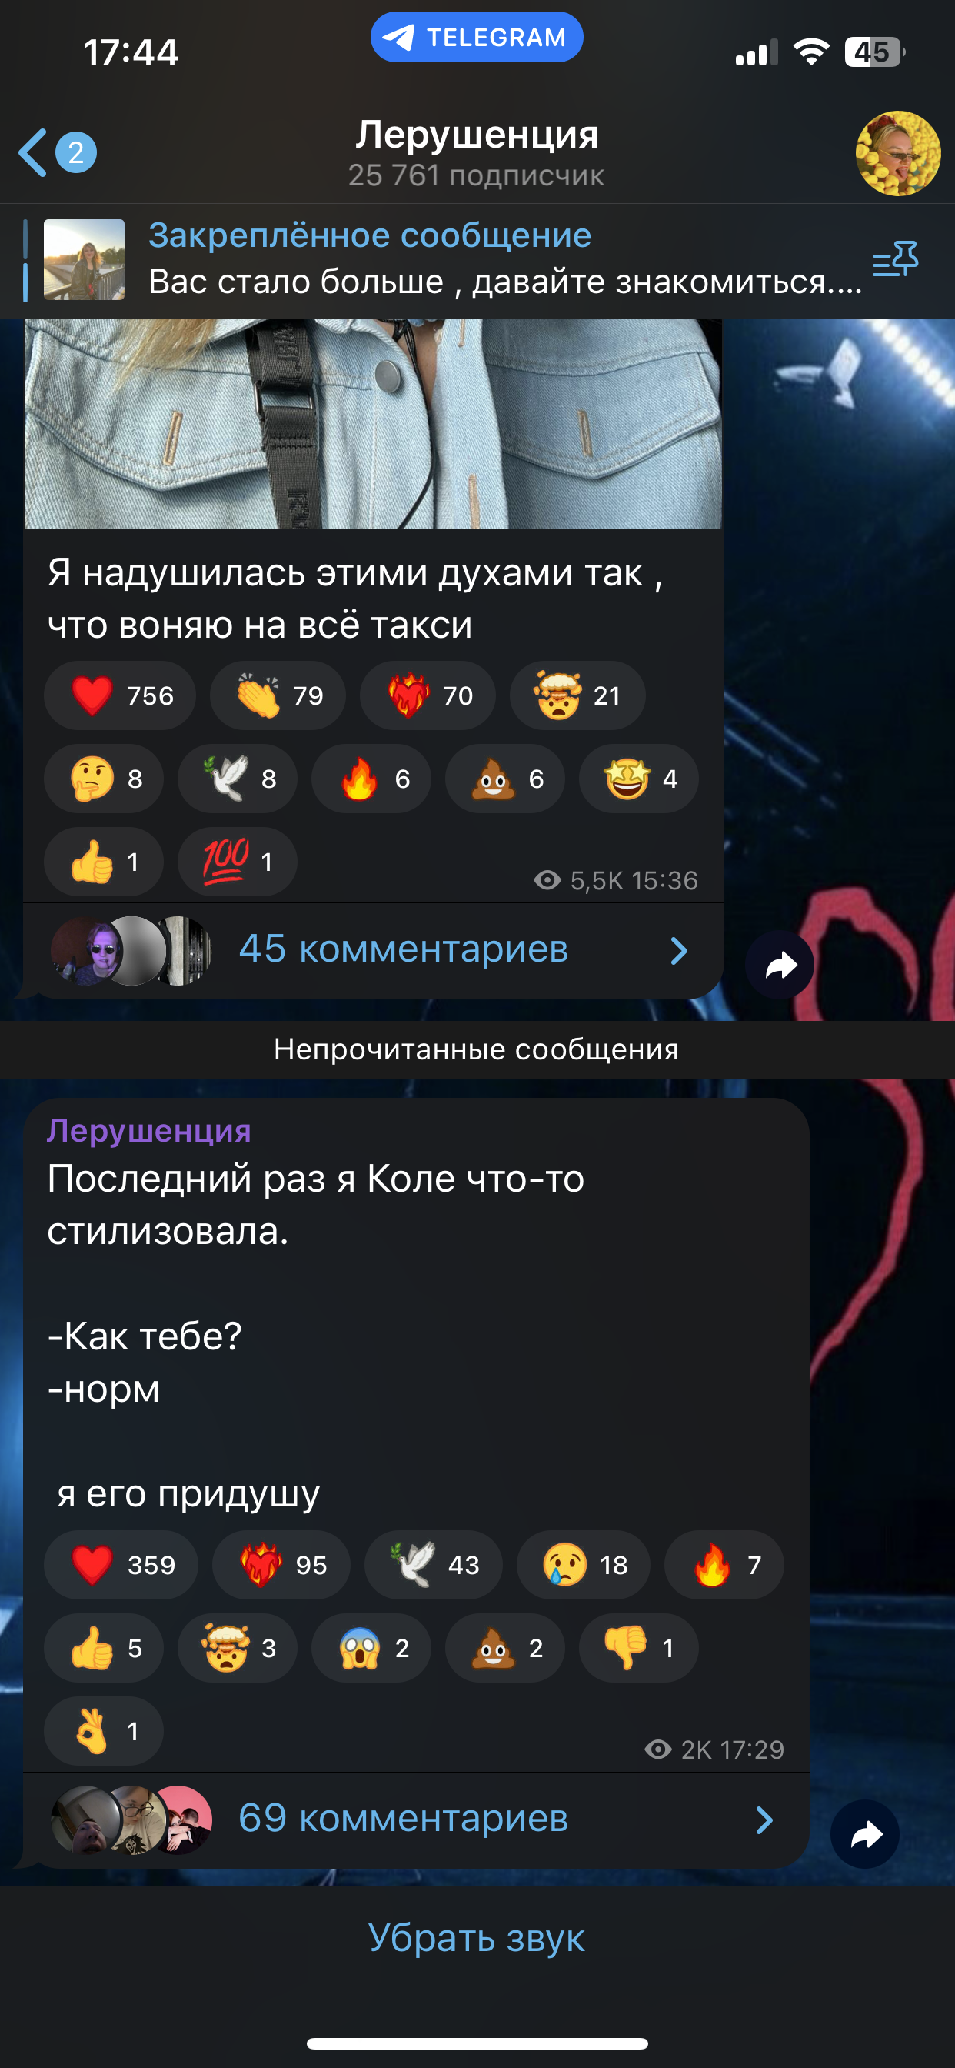Image resolution: width=955 pixels, height=2068 pixels.
Task: Toggle the thumbs down reaction with 1
Action: [638, 1648]
